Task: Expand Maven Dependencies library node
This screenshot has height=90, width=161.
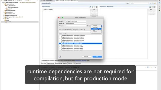Action: tap(4, 15)
